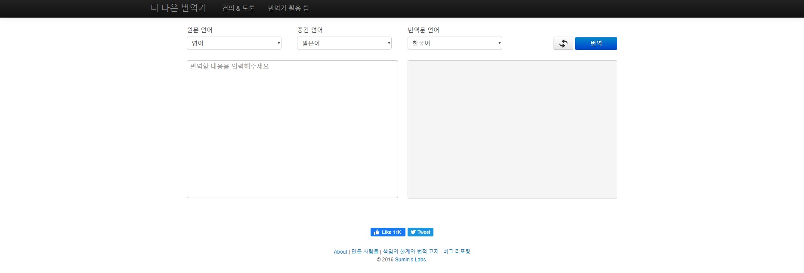This screenshot has height=273, width=804.
Task: Click the 더 나은 번역기 site title
Action: (179, 8)
